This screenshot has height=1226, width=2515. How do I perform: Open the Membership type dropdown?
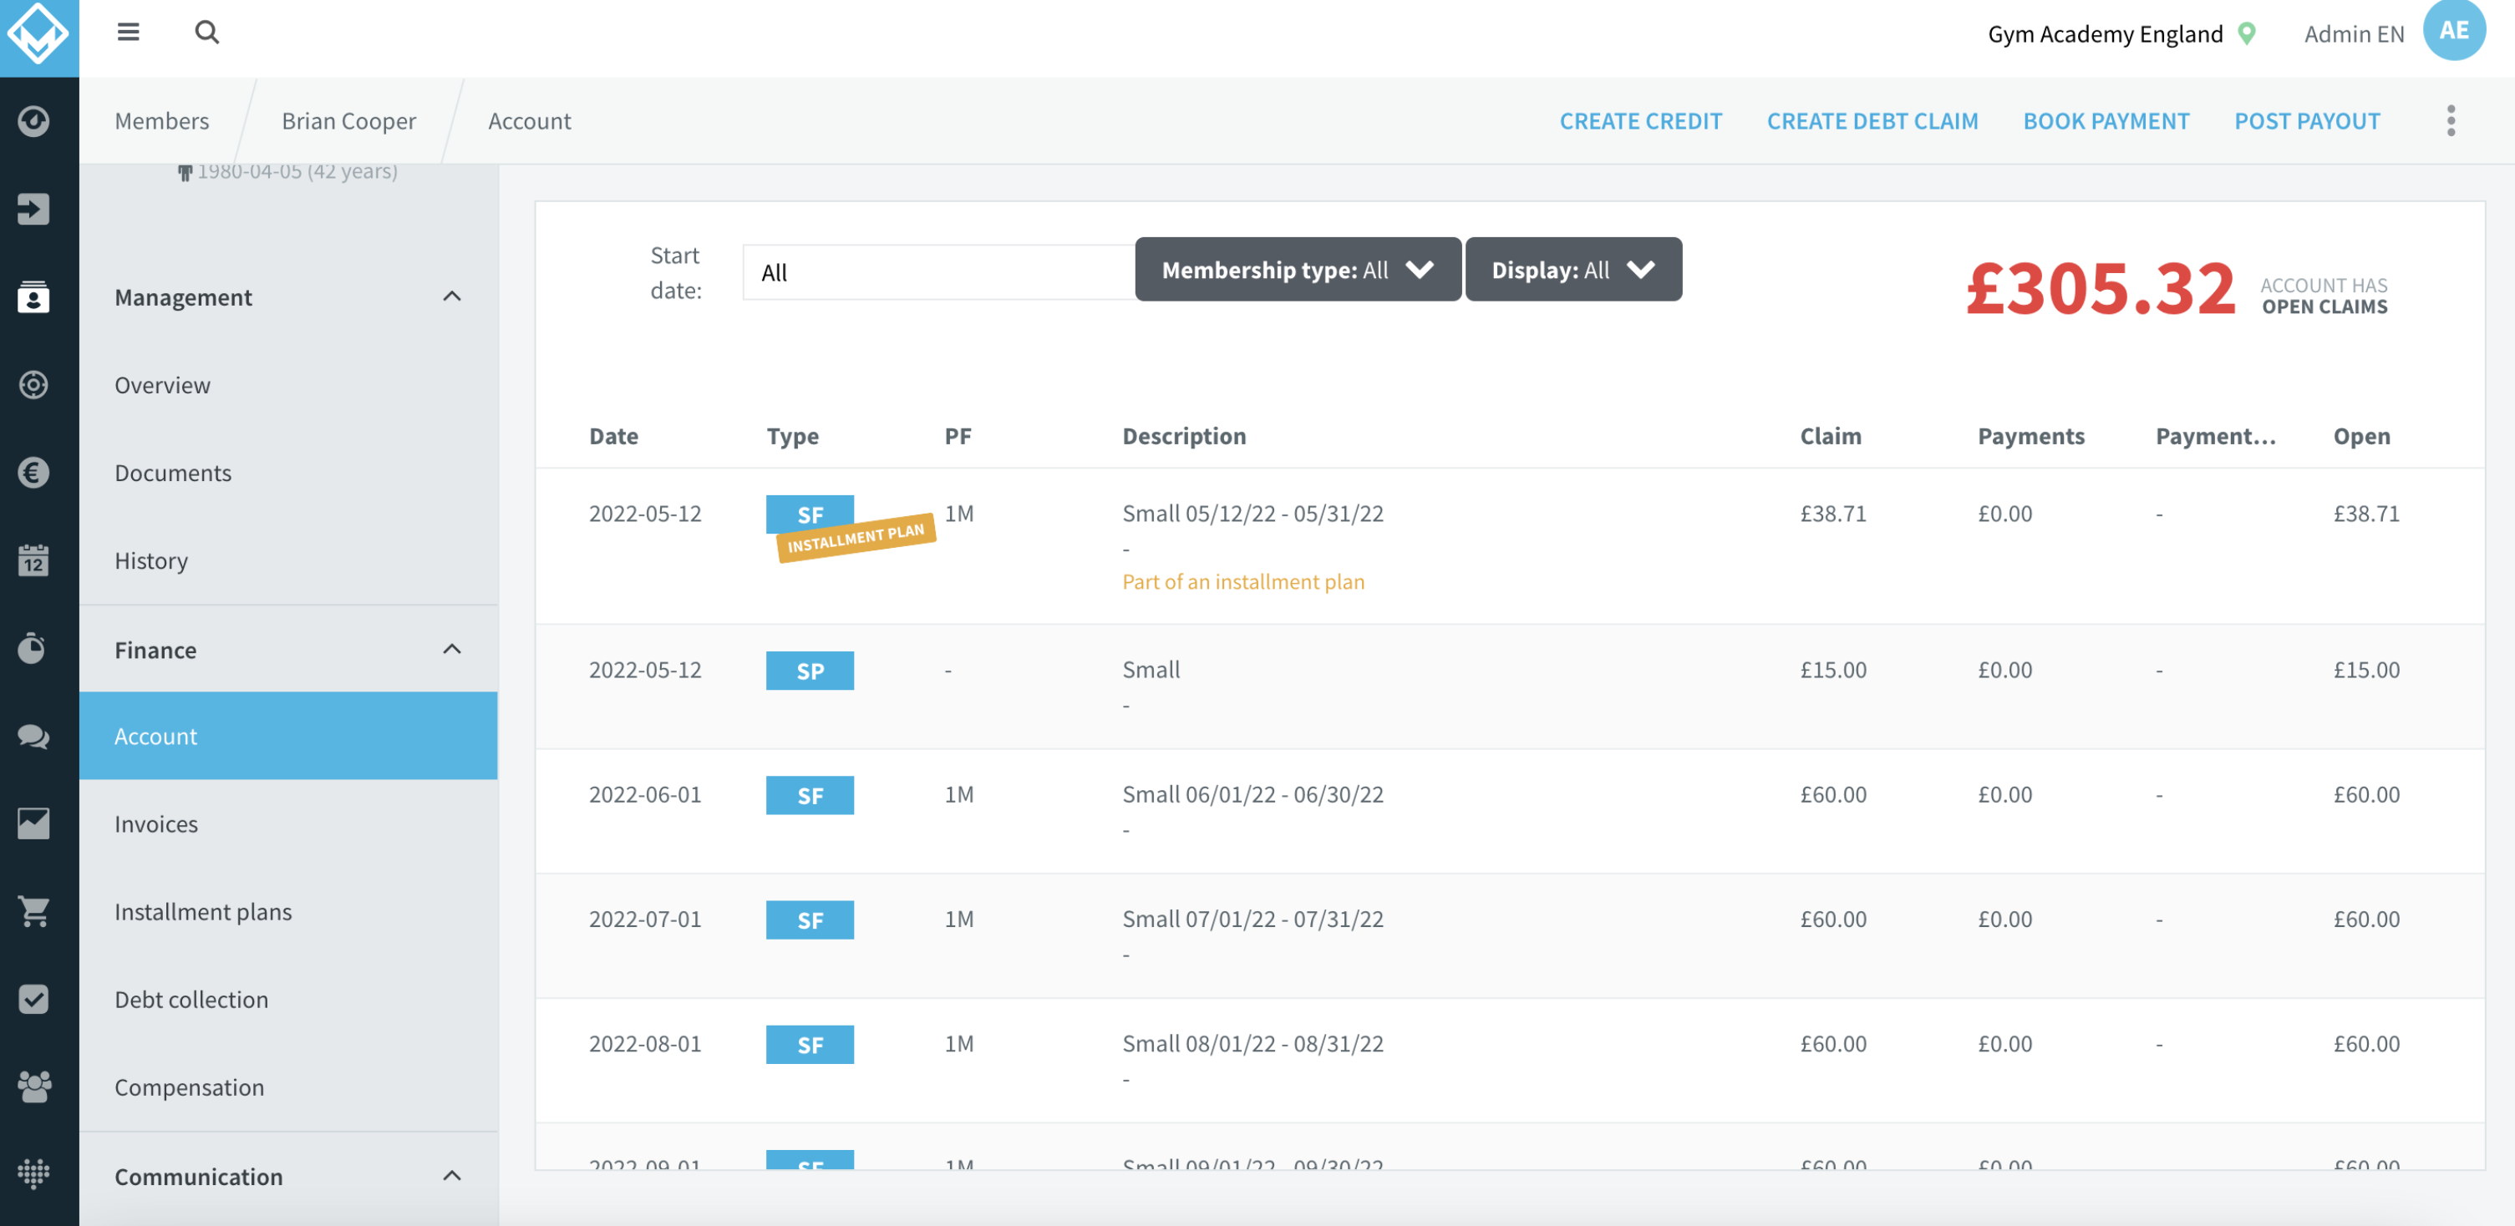tap(1298, 270)
